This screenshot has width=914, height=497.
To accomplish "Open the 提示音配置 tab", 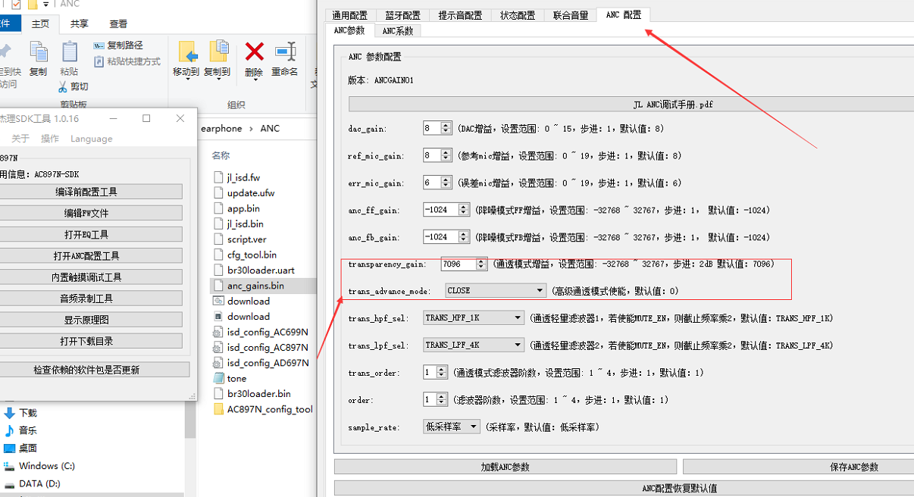I will tap(459, 15).
